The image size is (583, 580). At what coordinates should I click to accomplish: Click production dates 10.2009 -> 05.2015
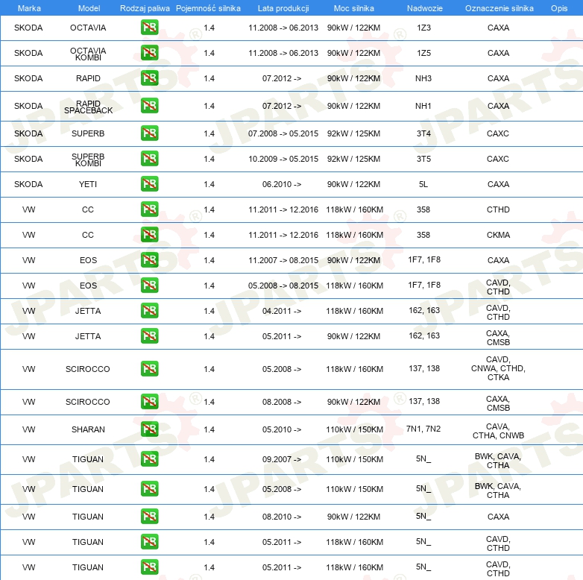(x=283, y=159)
